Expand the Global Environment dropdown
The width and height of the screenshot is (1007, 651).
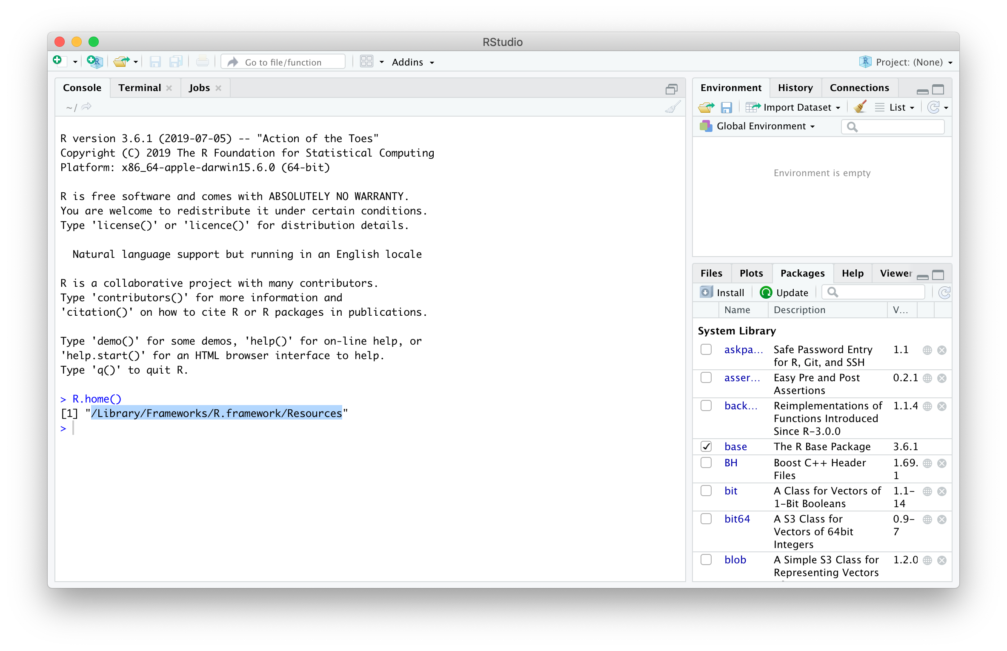pos(762,126)
